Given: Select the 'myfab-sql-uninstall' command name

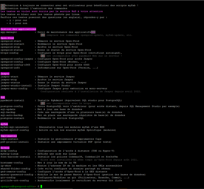Looking at the screenshot, I should pyautogui.click(x=14, y=127).
